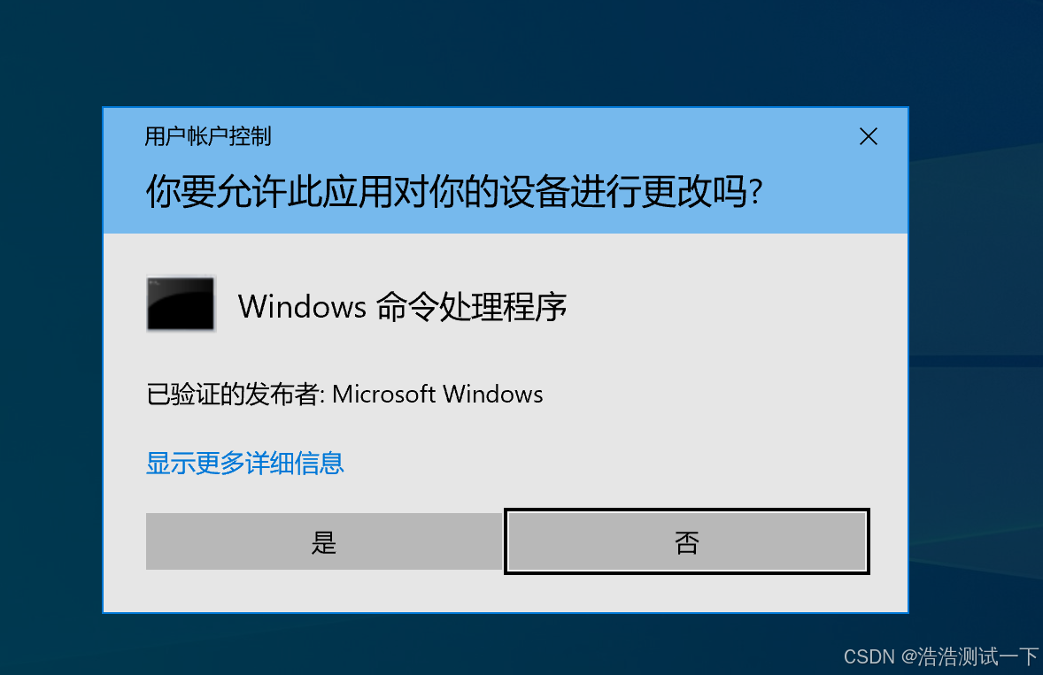The height and width of the screenshot is (675, 1043).
Task: Click empty gray area beneath the buttons
Action: [506, 593]
